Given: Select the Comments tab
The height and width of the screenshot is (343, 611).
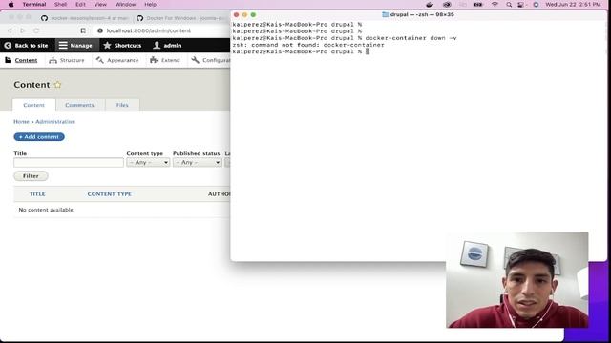Looking at the screenshot, I should (x=79, y=105).
